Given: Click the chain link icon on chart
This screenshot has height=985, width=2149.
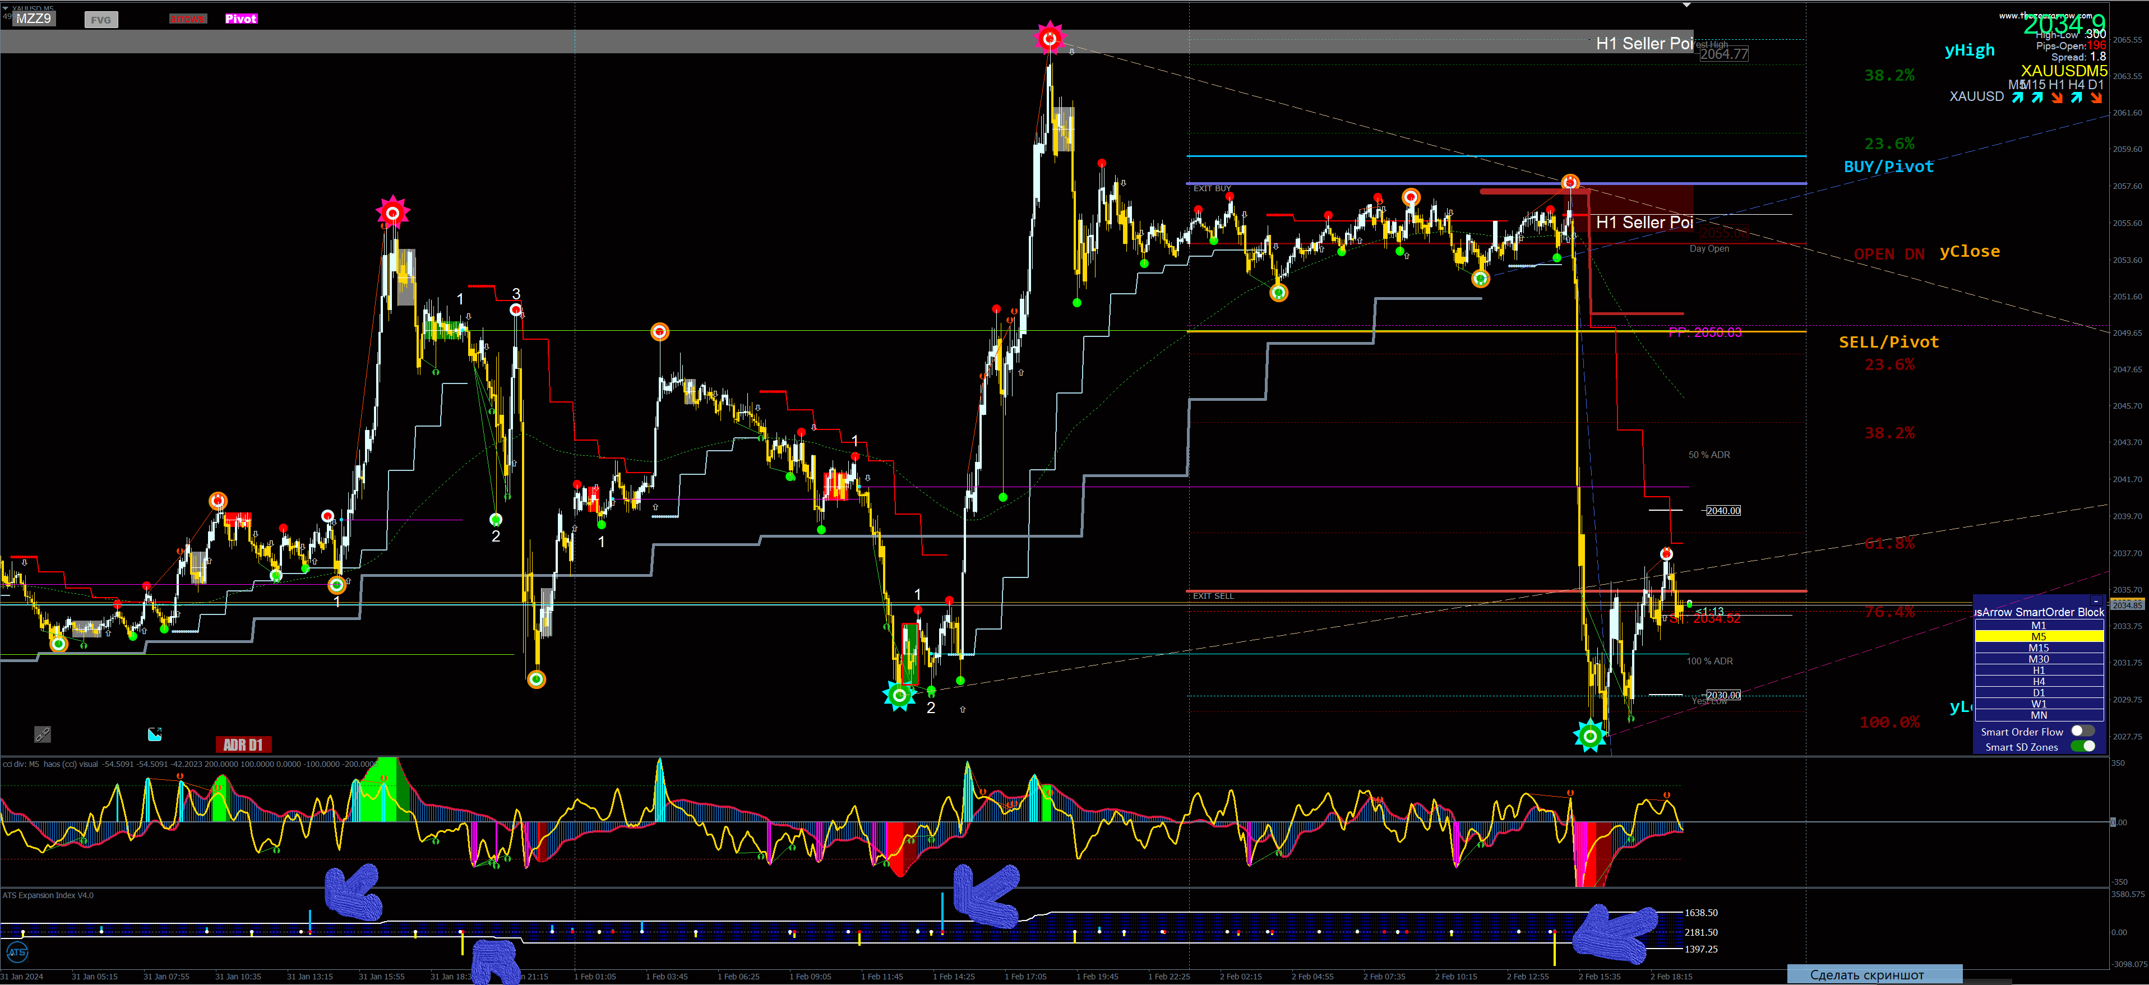Looking at the screenshot, I should pyautogui.click(x=43, y=734).
